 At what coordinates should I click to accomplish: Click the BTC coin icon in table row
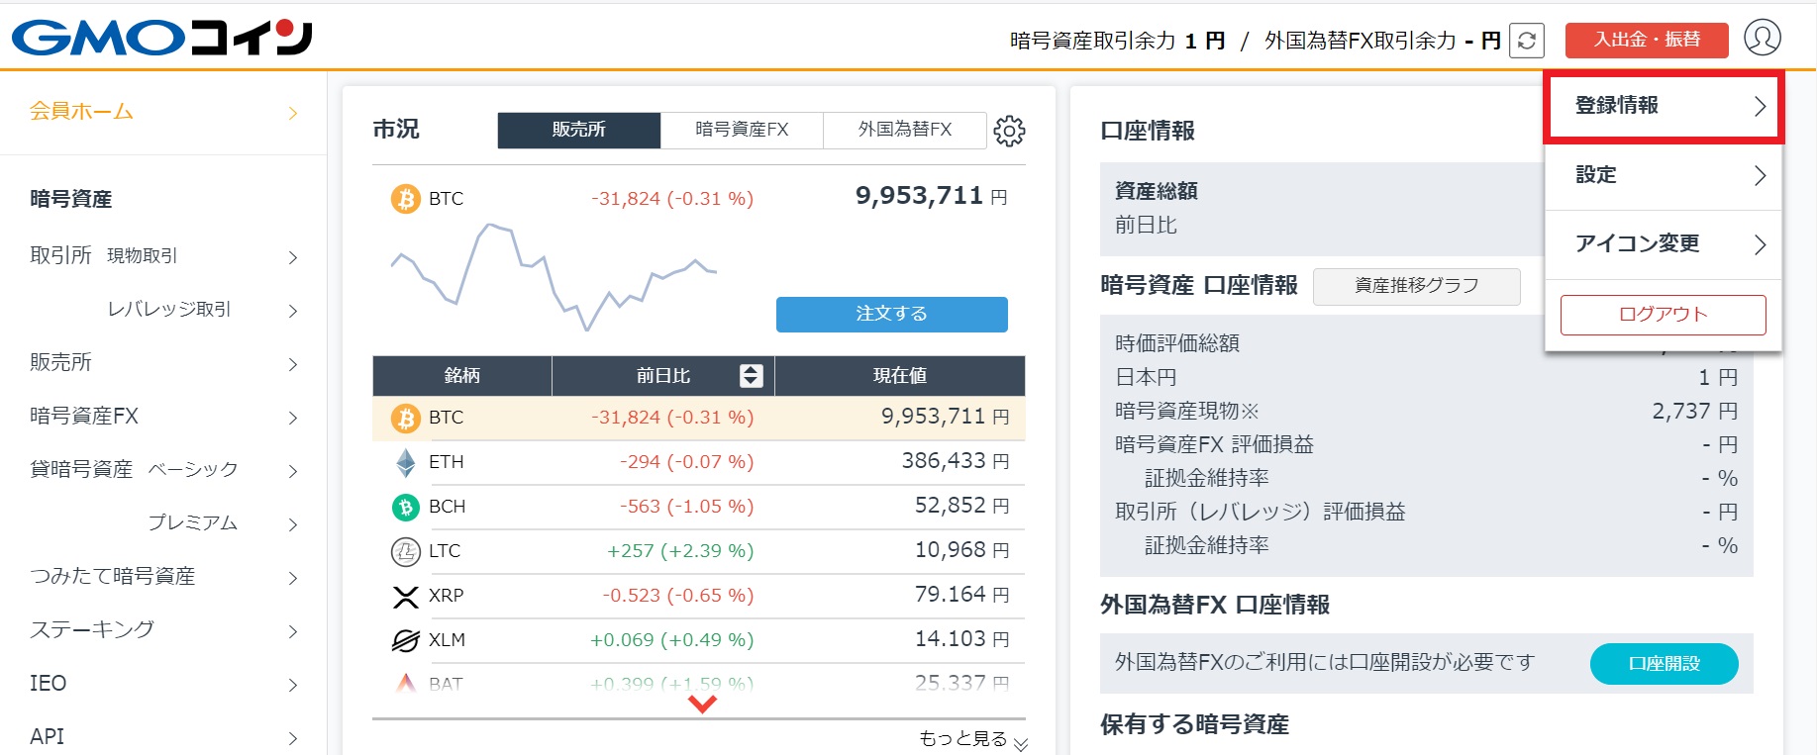click(405, 418)
